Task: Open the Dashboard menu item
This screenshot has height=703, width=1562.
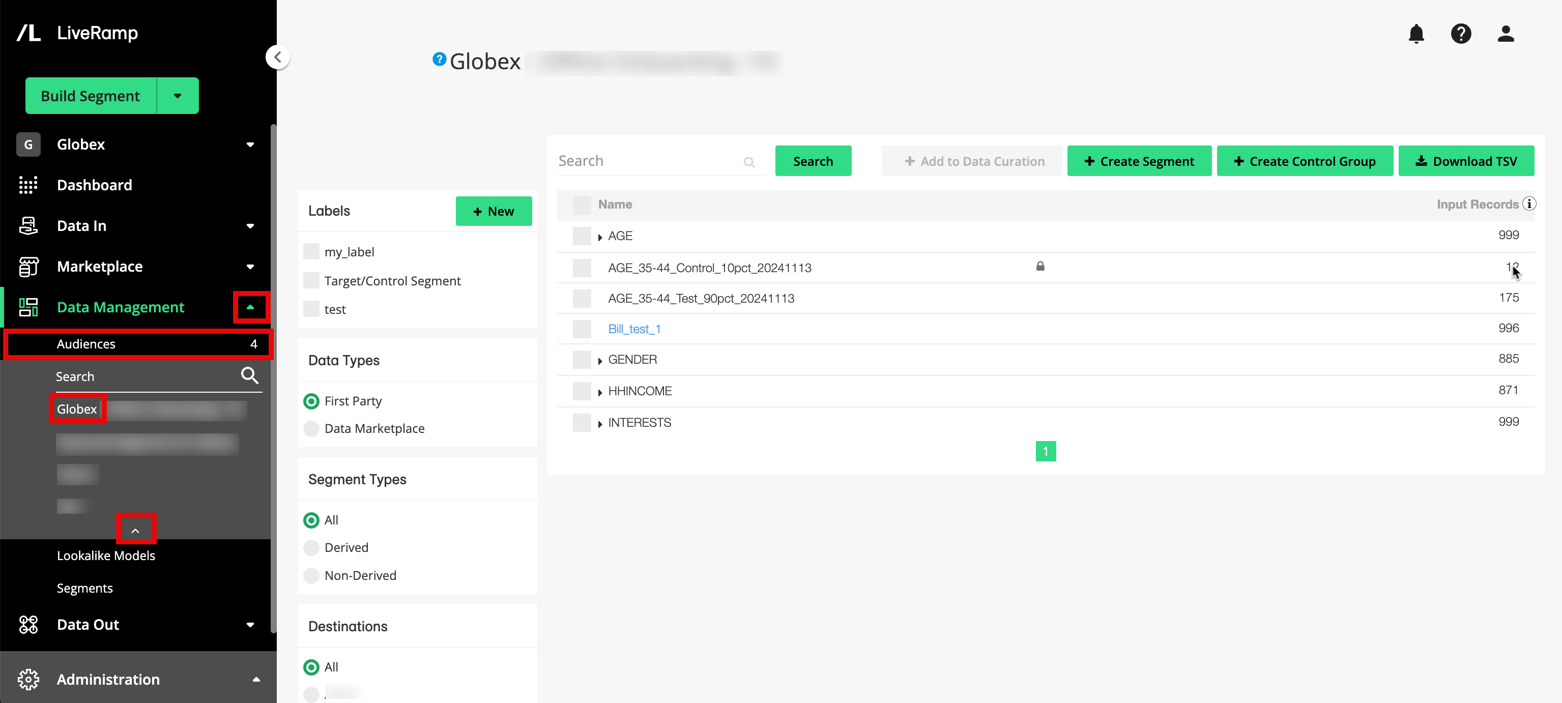Action: (95, 185)
